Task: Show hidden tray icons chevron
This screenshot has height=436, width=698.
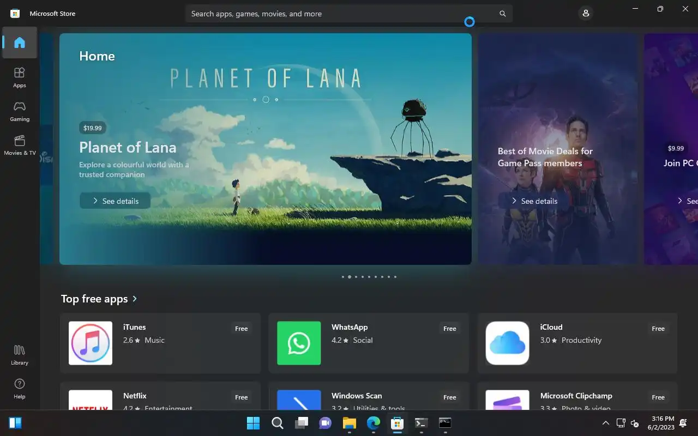Action: tap(606, 423)
